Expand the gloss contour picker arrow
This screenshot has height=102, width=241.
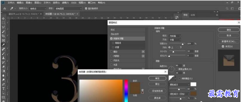click(175, 78)
